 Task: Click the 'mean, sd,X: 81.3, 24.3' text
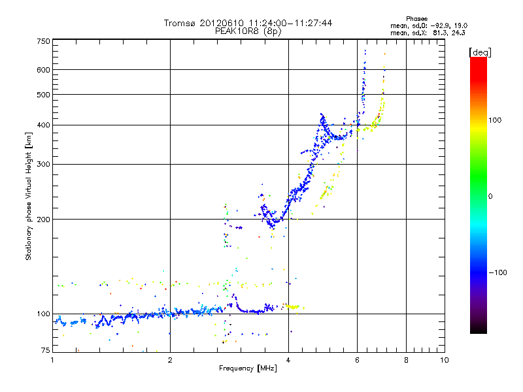tap(428, 33)
